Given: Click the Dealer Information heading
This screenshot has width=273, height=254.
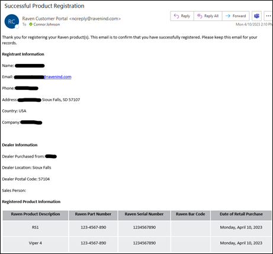Looking at the screenshot, I should pyautogui.click(x=20, y=145).
